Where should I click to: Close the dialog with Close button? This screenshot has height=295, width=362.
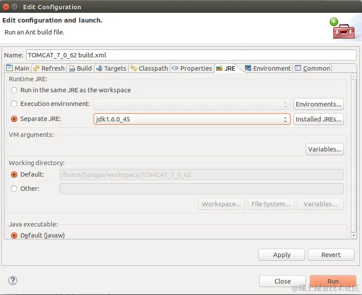282,281
